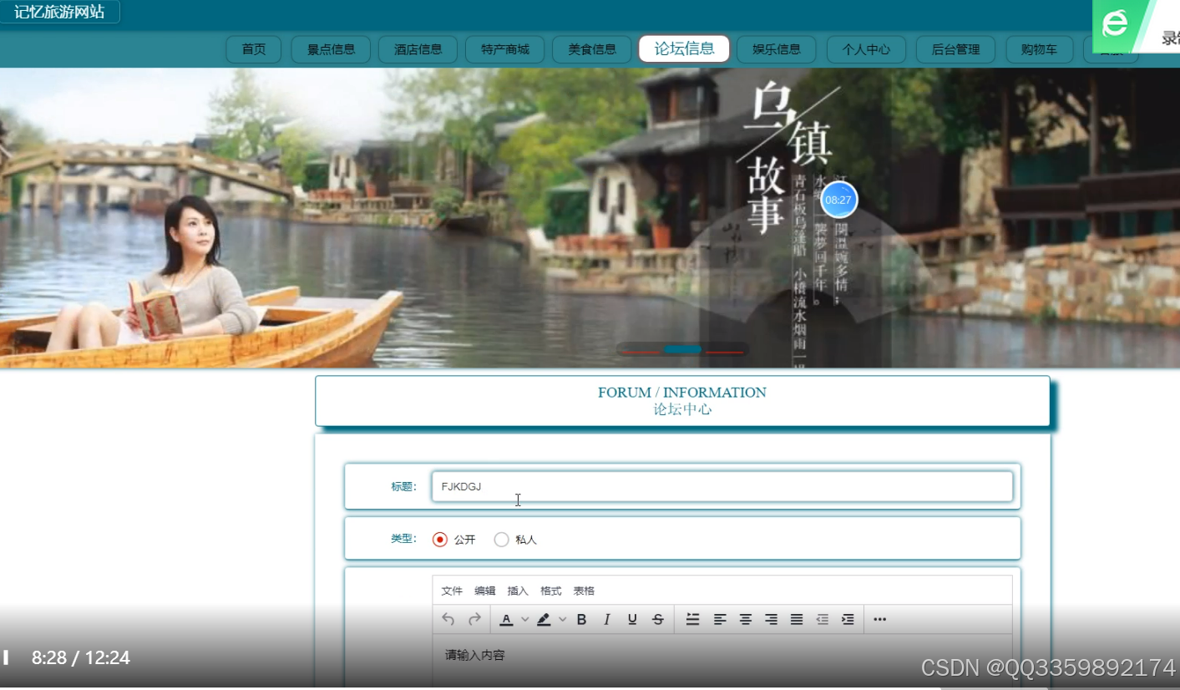
Task: Open 景点信息 navigation item
Action: (x=331, y=49)
